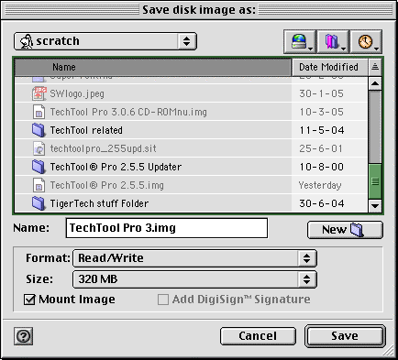Viewport: 398px width, 360px height.
Task: Click the help question mark icon
Action: (24, 336)
